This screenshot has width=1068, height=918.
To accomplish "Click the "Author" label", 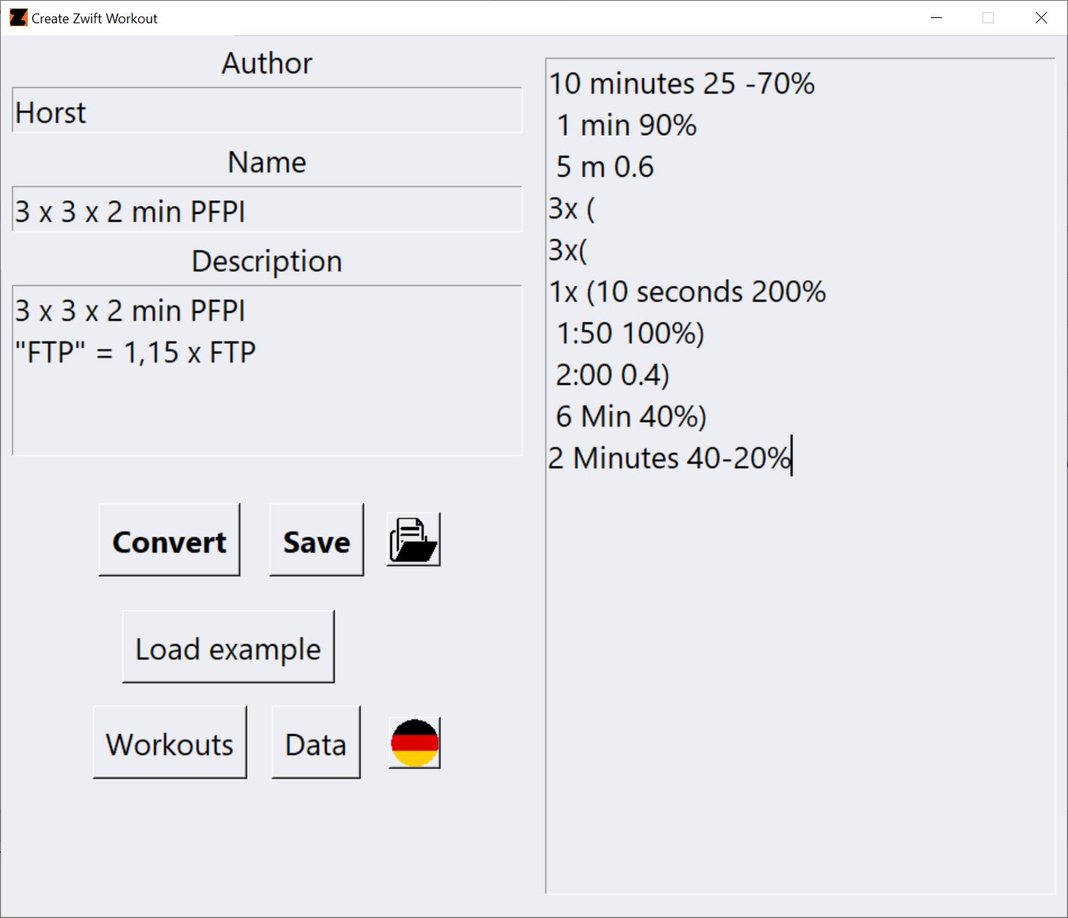I will point(267,63).
